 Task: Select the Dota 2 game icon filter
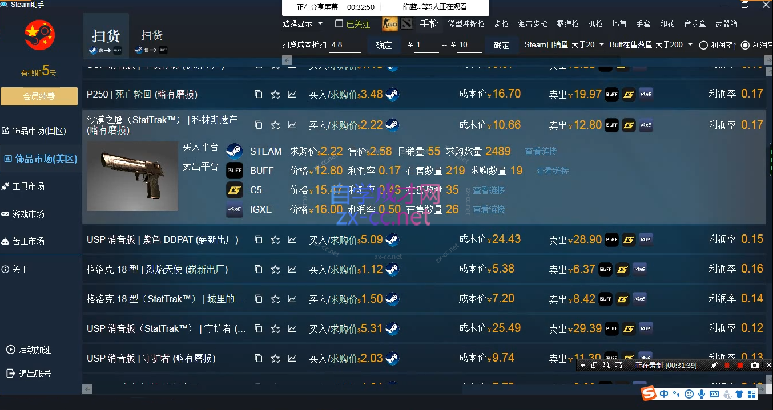pyautogui.click(x=406, y=23)
